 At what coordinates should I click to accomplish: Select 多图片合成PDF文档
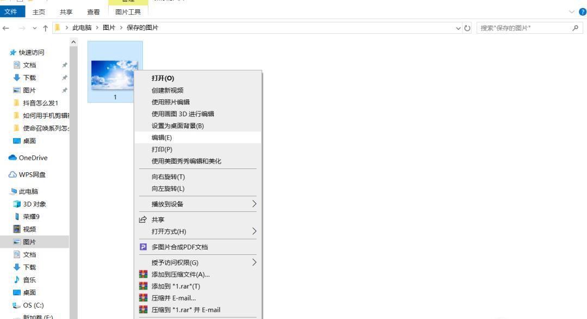[198, 247]
